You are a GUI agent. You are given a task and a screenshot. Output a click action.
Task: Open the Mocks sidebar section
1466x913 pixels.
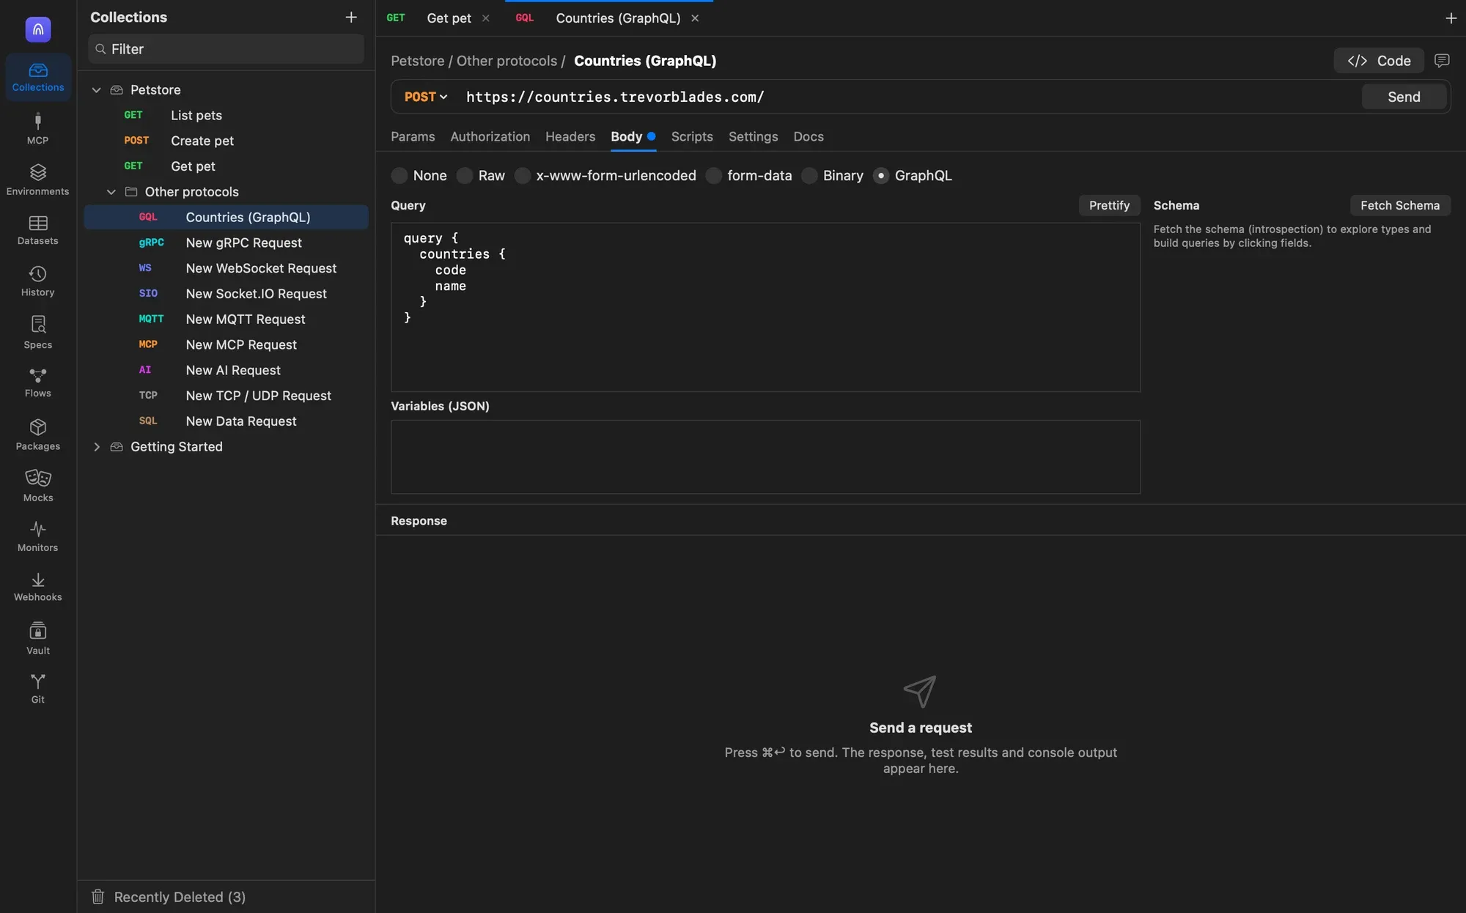(37, 486)
